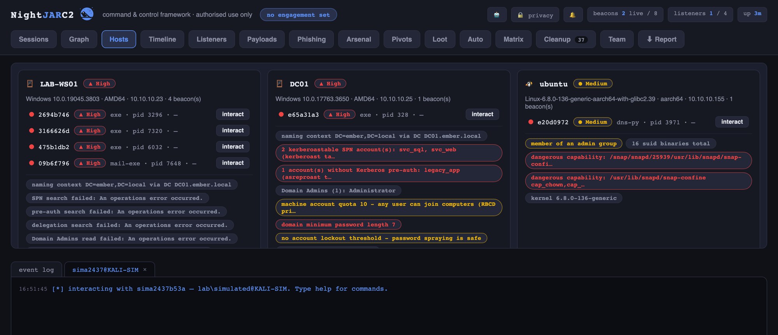The image size is (778, 335).
Task: Click the kerberoastable SPN accounts finding
Action: (389, 153)
